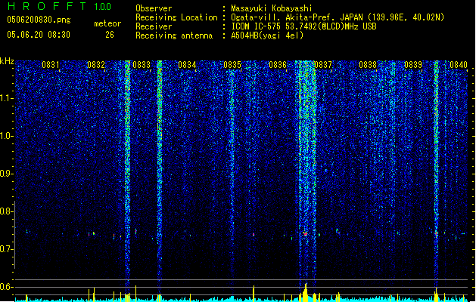
Task: Click the date stamp 05.06.20 08:30
Action: [39, 35]
